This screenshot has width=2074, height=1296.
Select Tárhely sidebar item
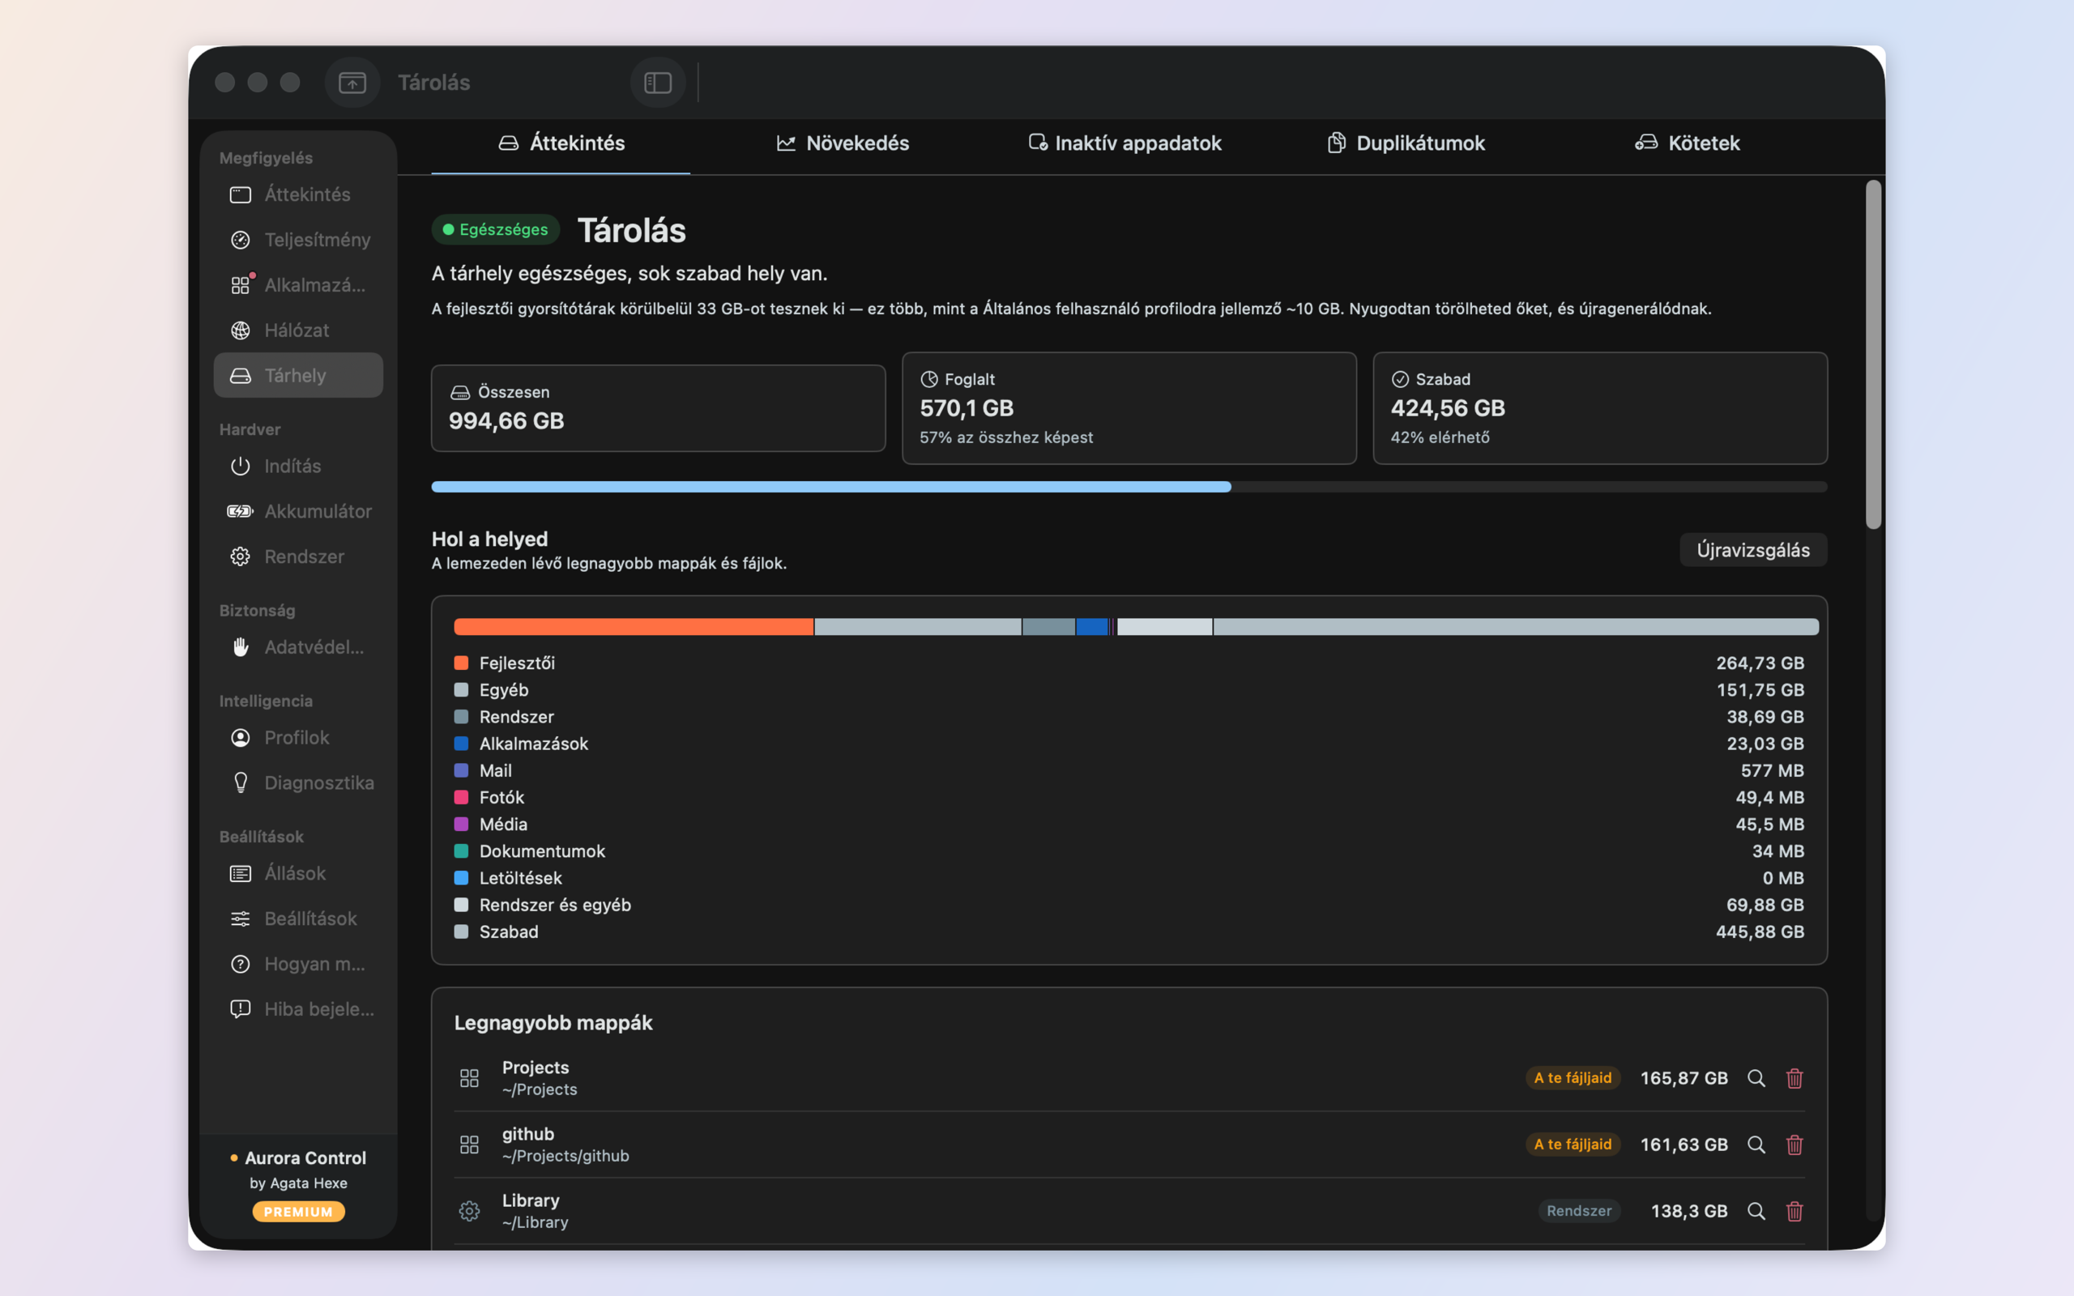pyautogui.click(x=298, y=375)
